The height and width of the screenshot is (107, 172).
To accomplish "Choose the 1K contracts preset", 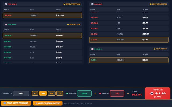I will click(60, 94).
